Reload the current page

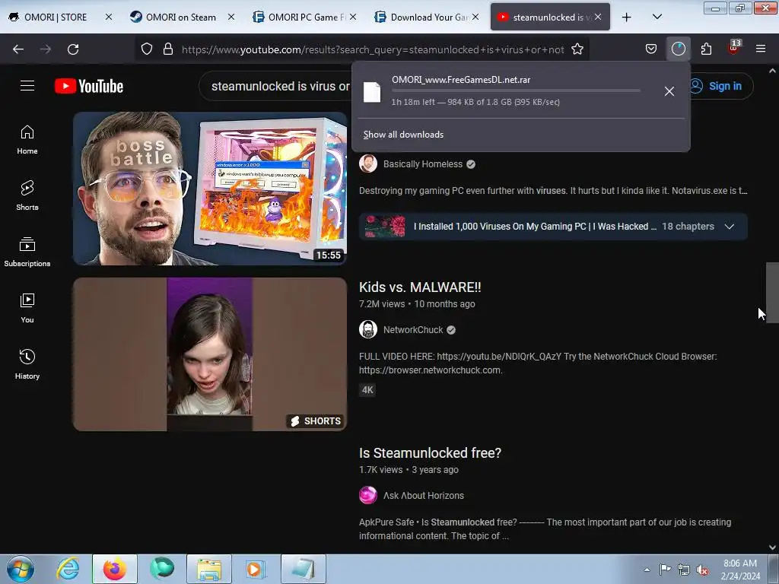pos(73,49)
